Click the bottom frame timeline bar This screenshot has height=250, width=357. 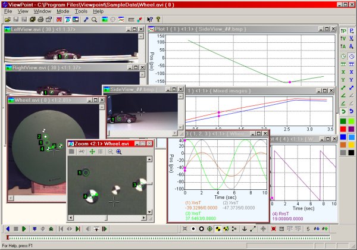point(178,237)
